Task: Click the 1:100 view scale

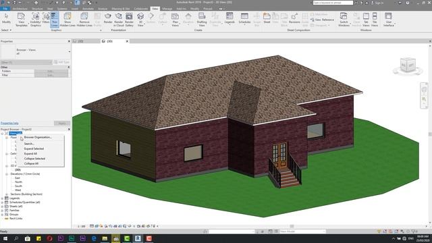Action: click(81, 227)
